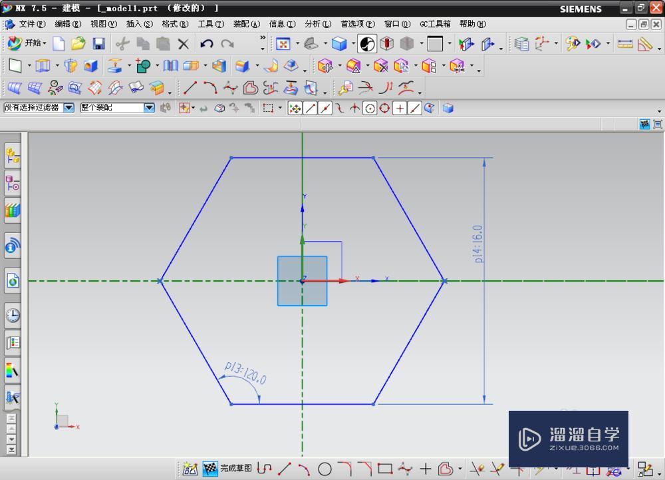Select the p14:16.0 height dimension
This screenshot has height=480, width=665.
pyautogui.click(x=478, y=244)
